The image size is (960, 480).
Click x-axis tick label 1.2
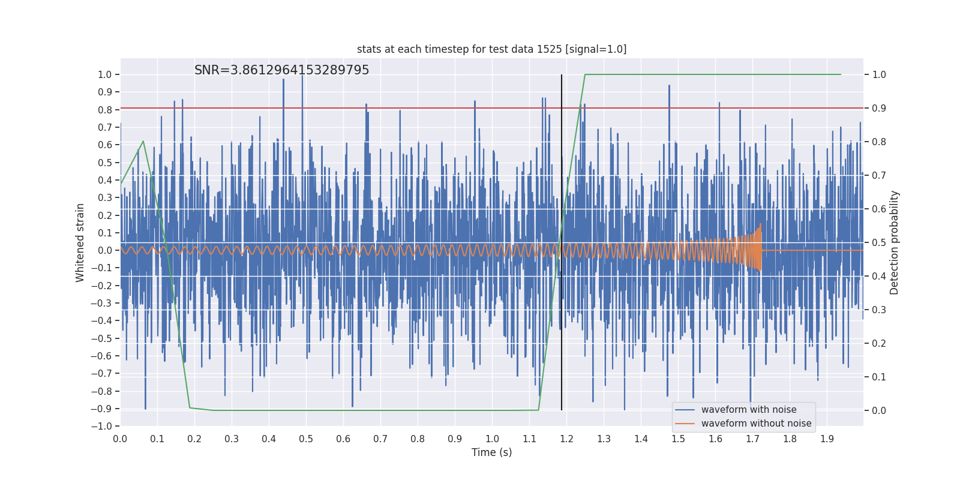566,439
